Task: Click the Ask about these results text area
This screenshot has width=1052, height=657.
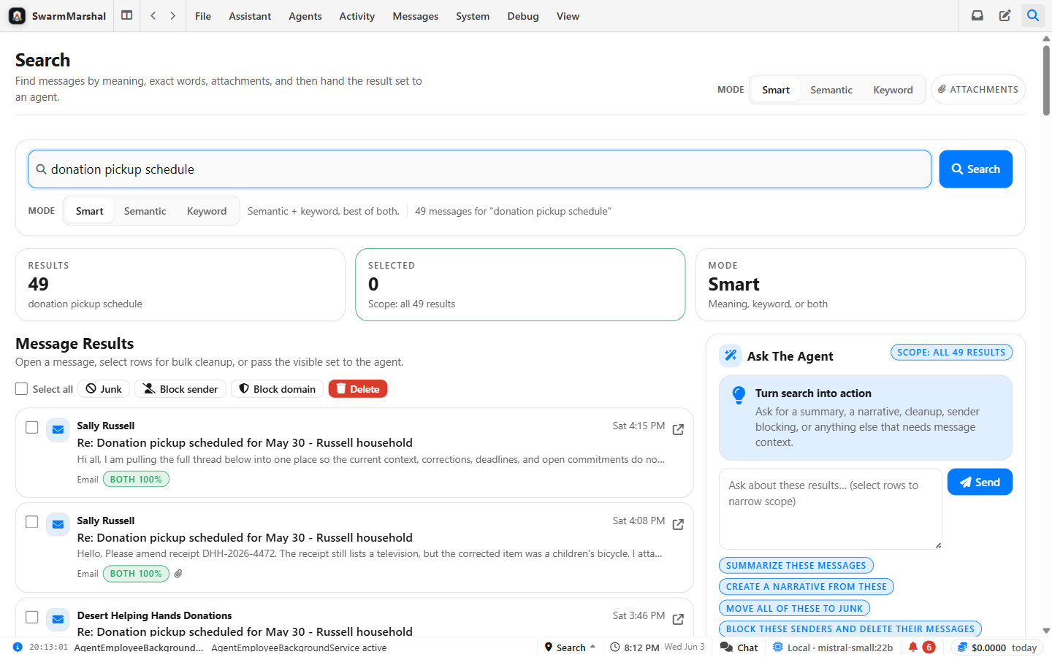Action: tap(831, 509)
